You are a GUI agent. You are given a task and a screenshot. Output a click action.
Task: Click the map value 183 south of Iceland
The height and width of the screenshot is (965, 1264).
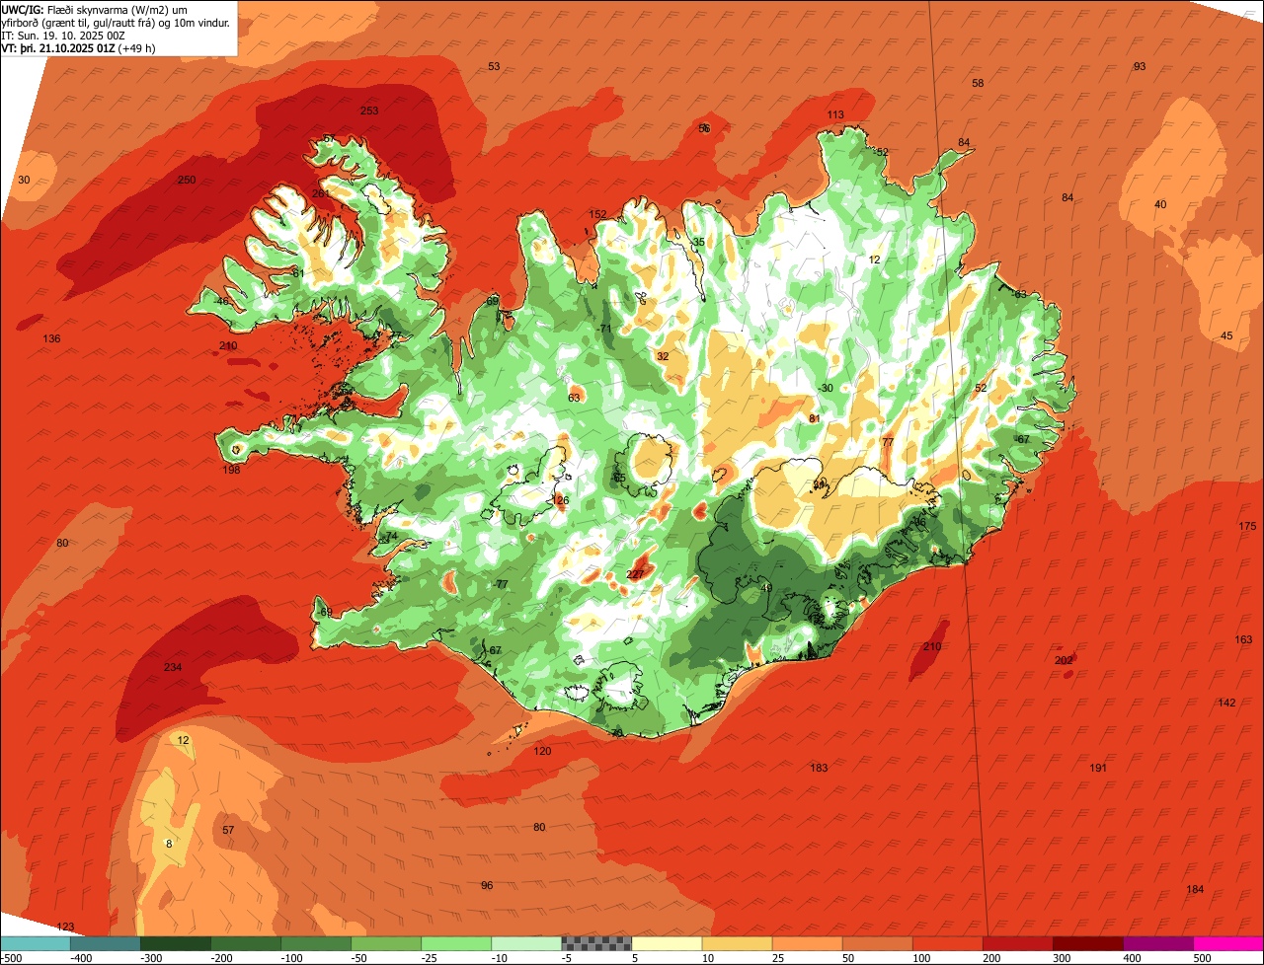coord(819,768)
